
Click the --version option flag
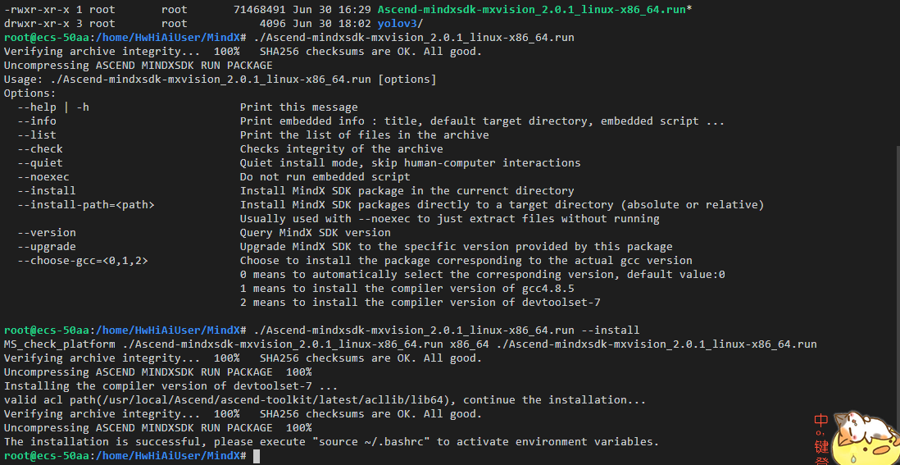click(x=46, y=232)
